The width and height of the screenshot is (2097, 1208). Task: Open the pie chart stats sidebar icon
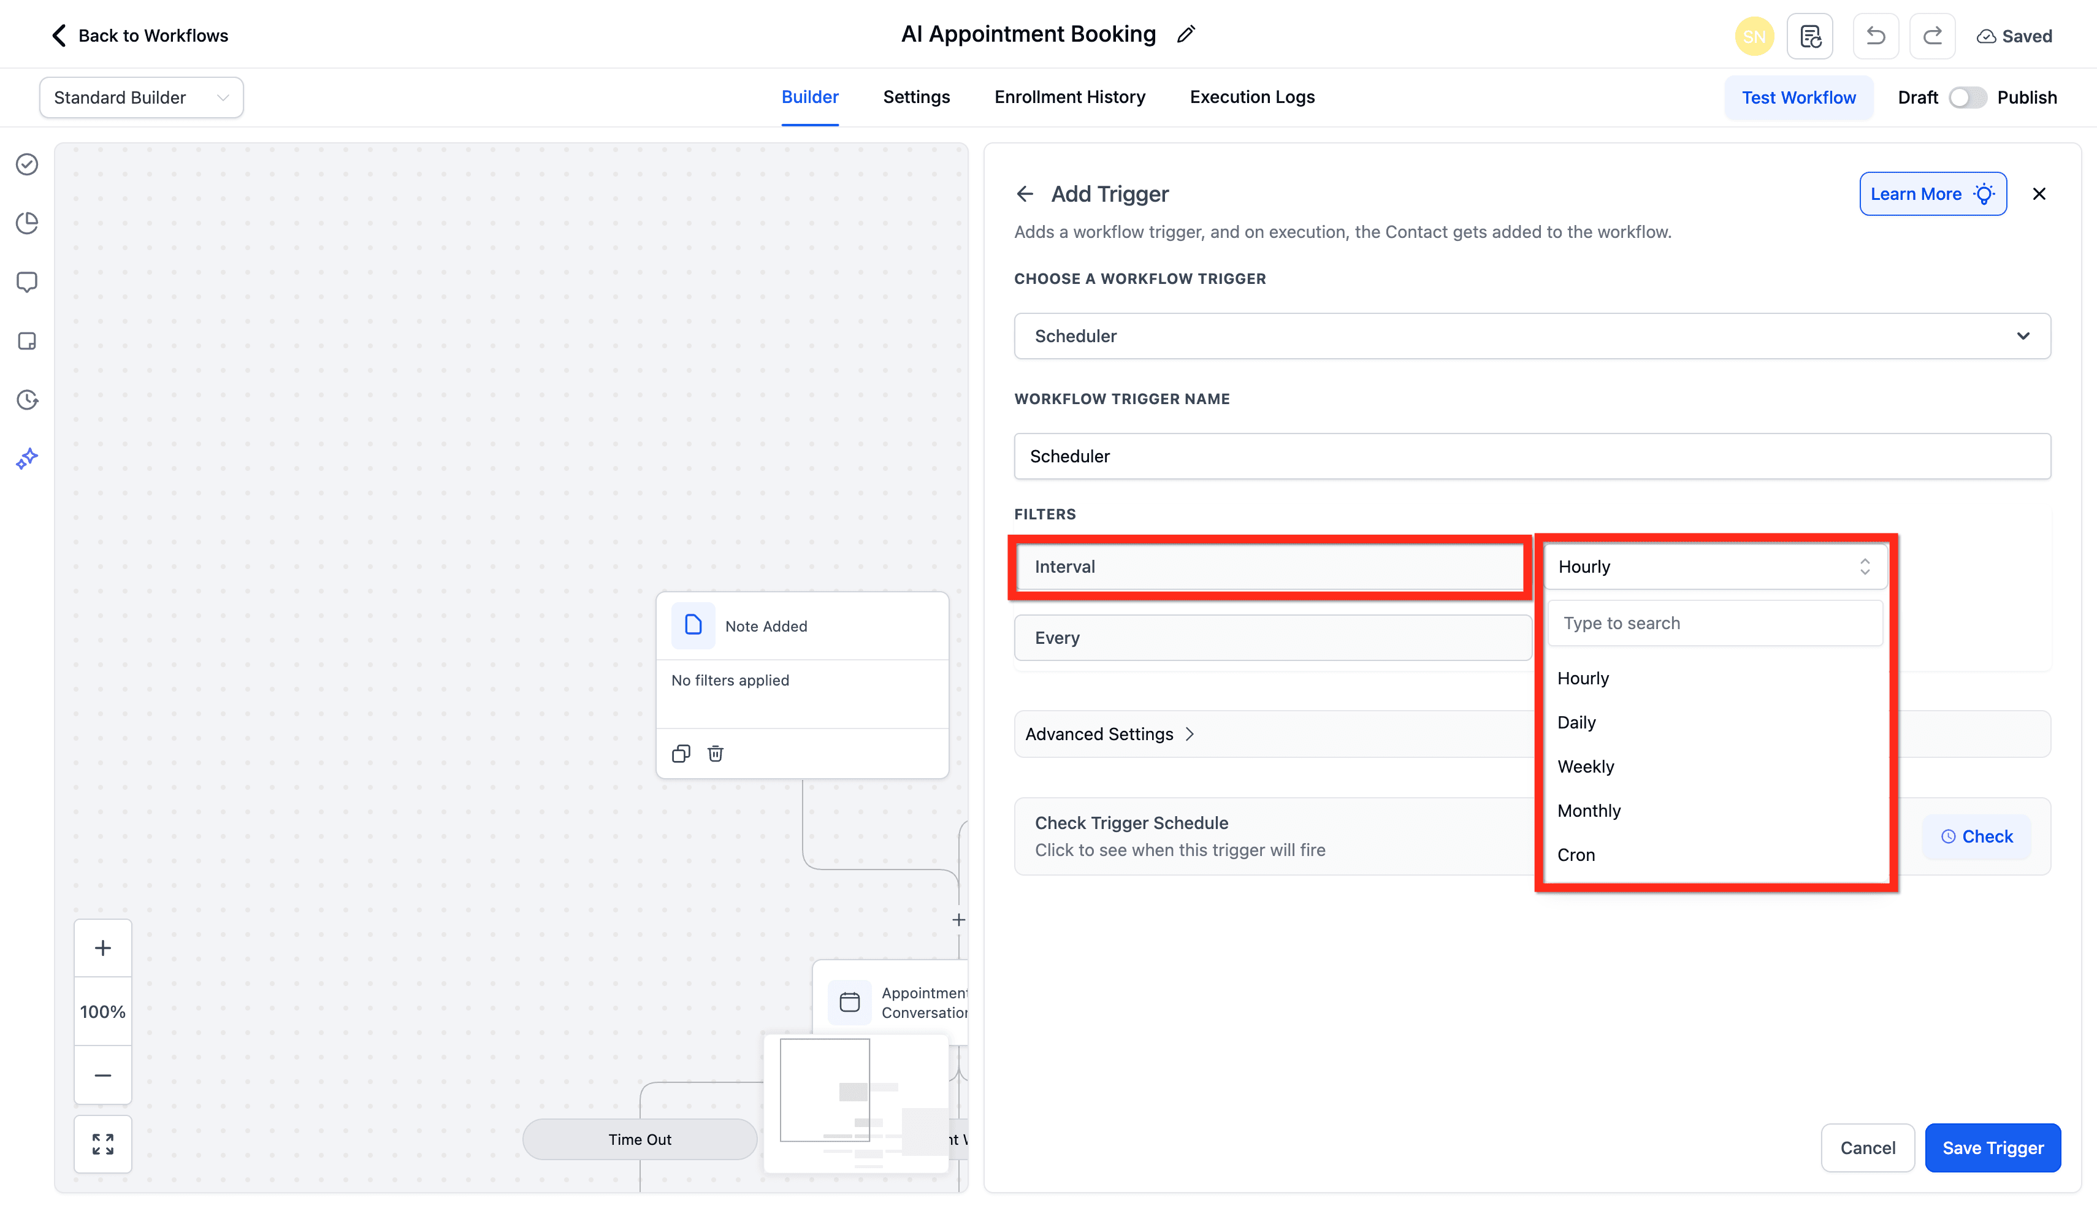28,223
